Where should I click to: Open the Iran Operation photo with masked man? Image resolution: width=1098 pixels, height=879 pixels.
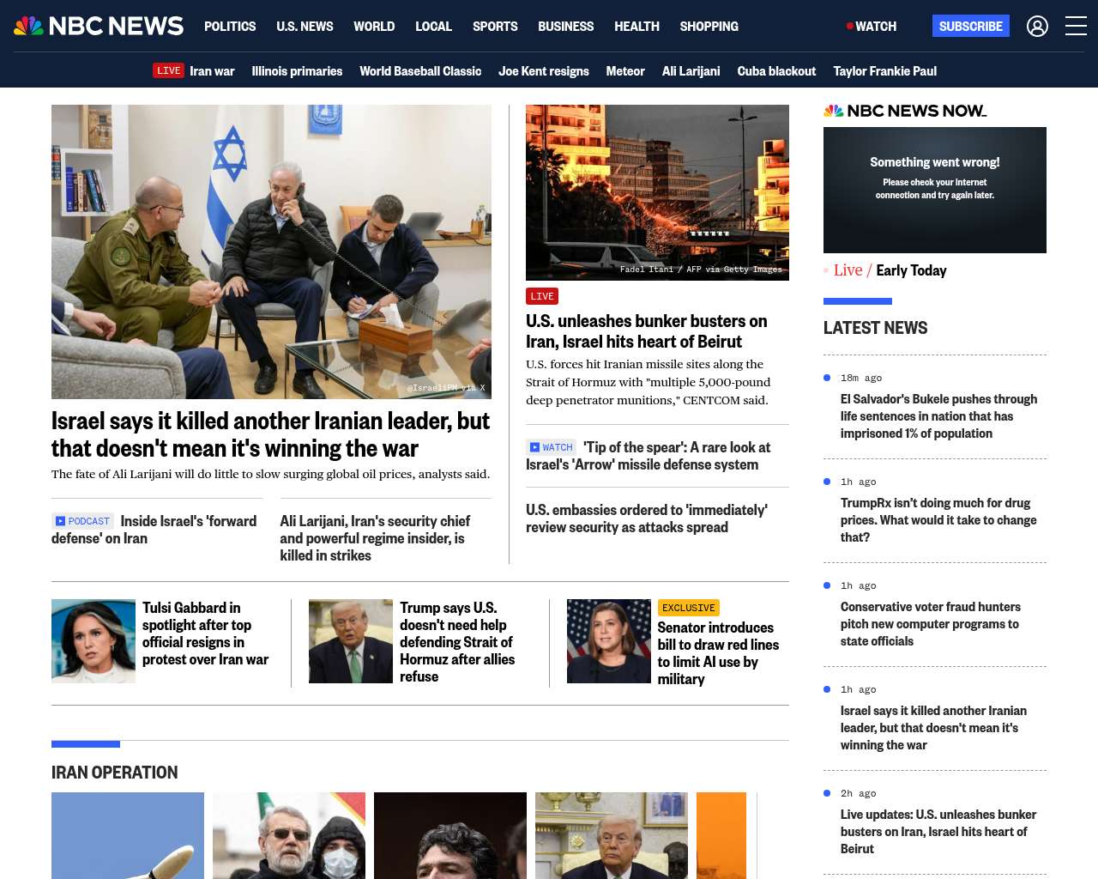tap(289, 835)
